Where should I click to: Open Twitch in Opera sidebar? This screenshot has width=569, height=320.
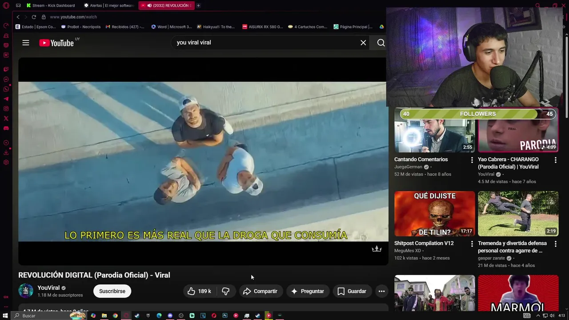[x=6, y=69]
